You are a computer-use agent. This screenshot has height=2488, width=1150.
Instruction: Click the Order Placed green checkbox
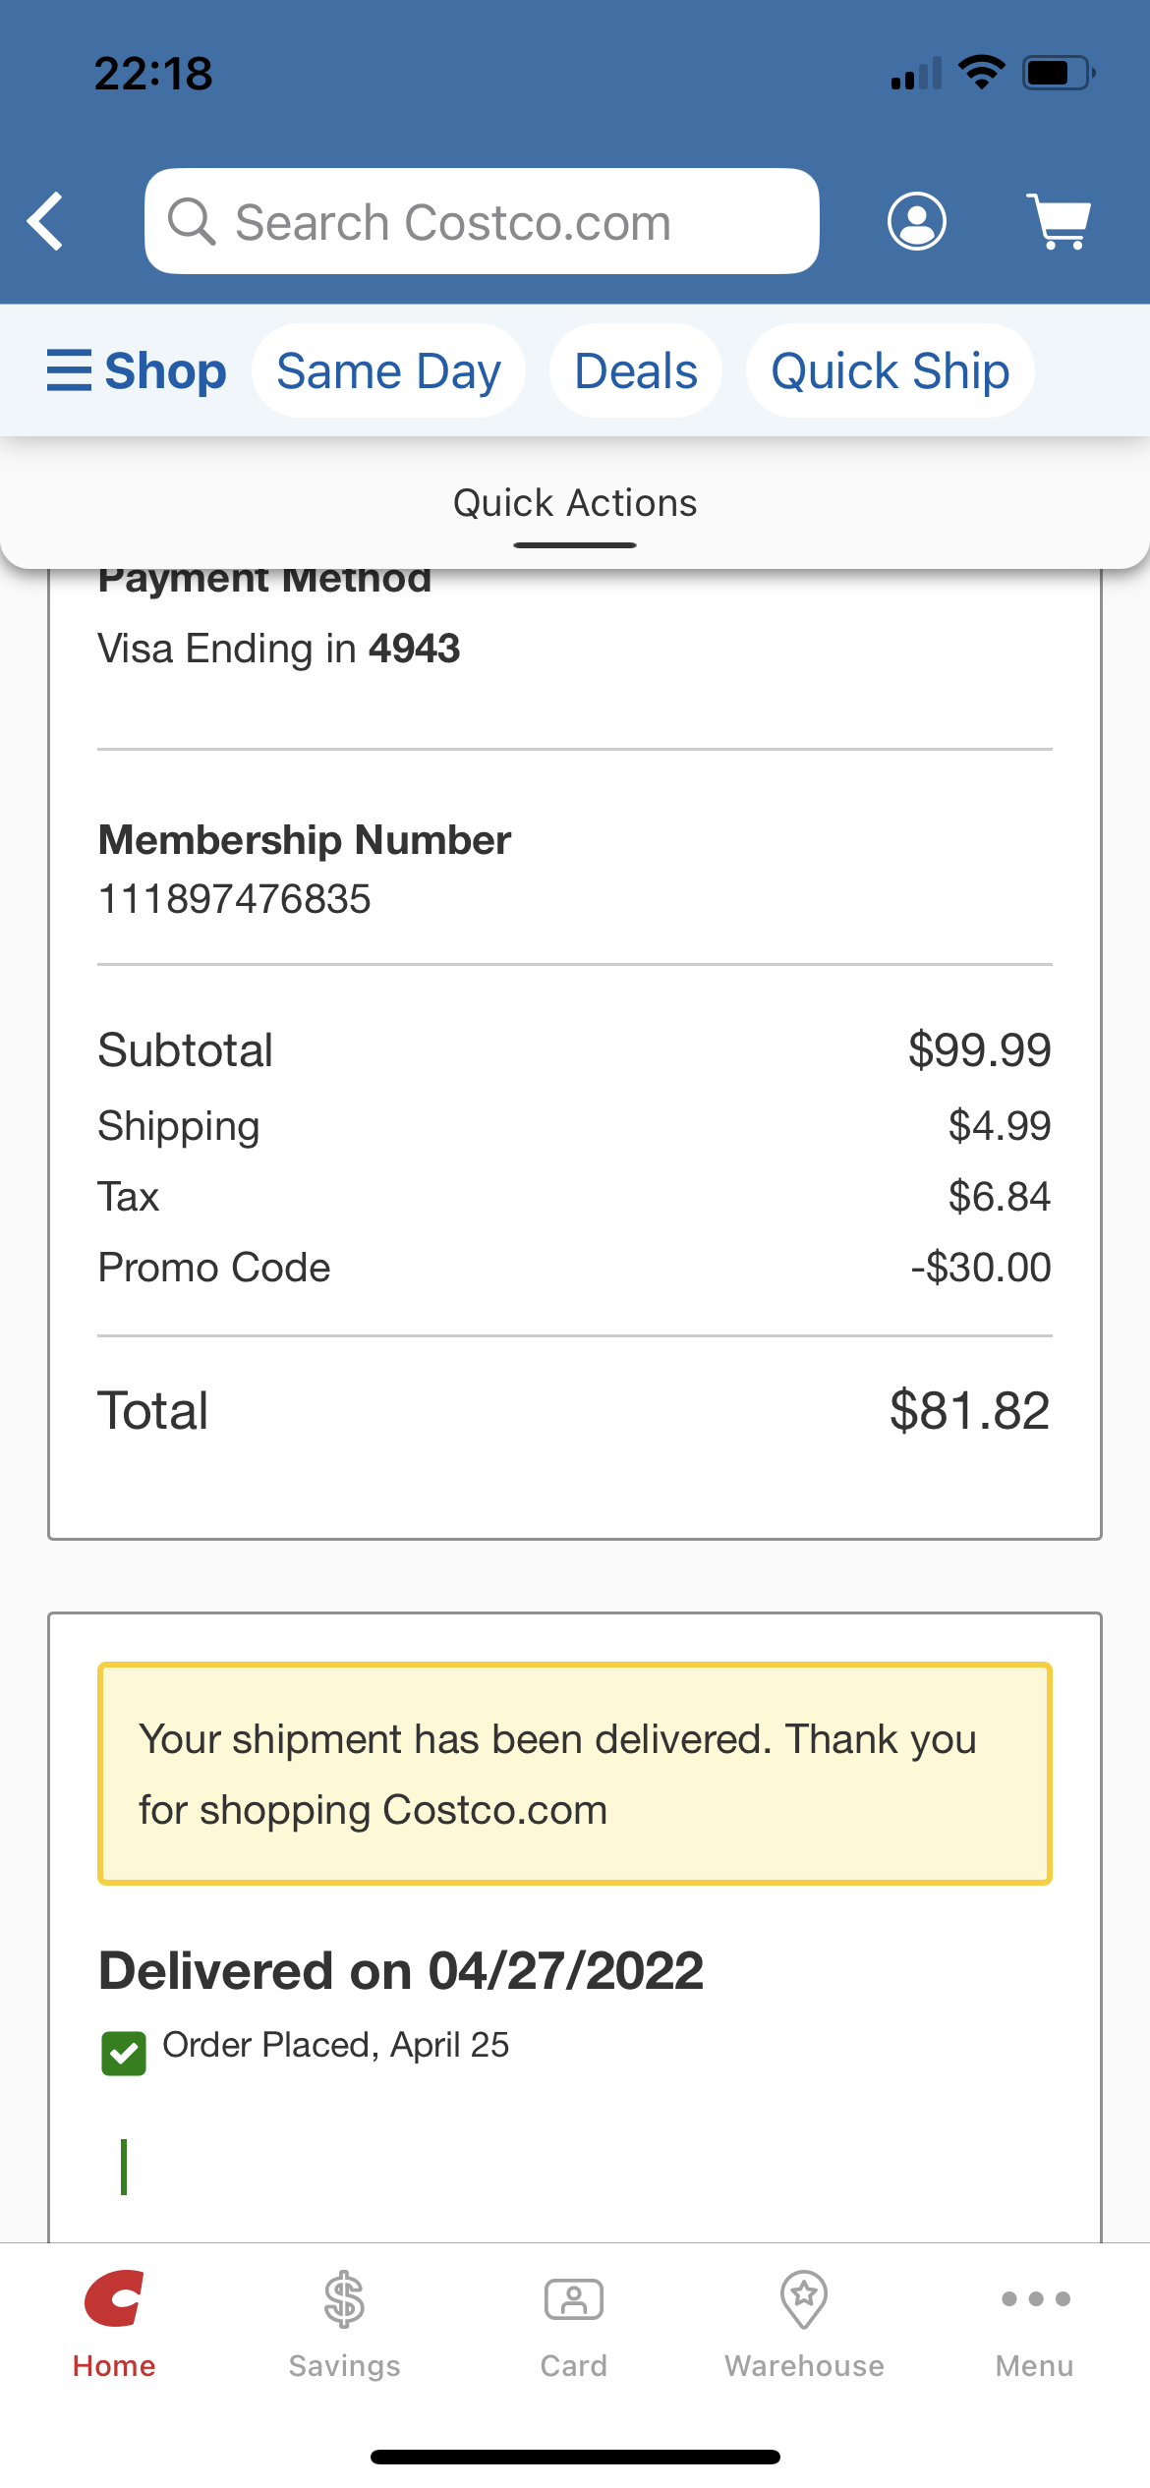124,2053
